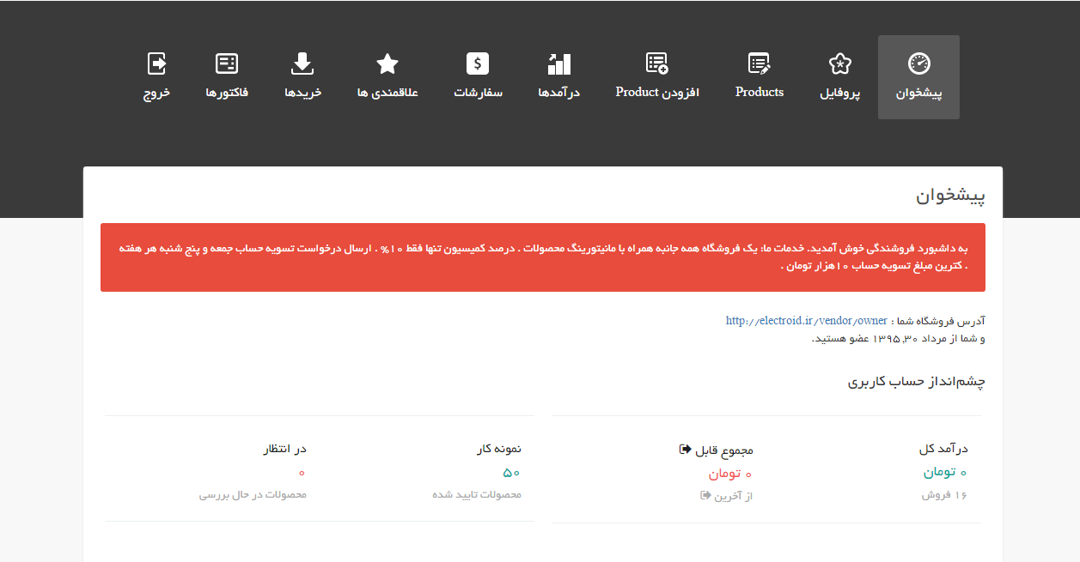The height and width of the screenshot is (562, 1080).
Task: Click the red welcome notice banner
Action: tap(542, 257)
